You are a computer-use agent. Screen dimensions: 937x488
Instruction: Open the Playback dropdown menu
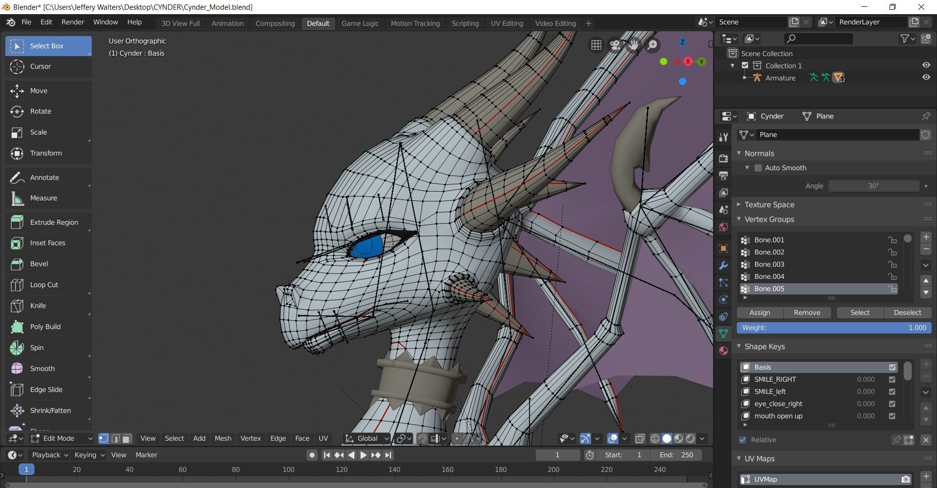(50, 455)
